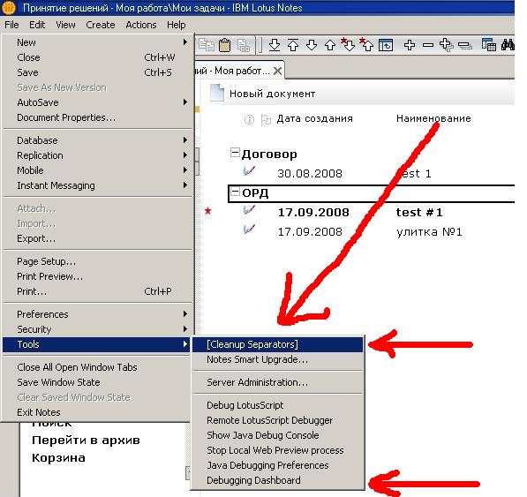Choose Remote LotusScript Debugger item

click(x=277, y=420)
